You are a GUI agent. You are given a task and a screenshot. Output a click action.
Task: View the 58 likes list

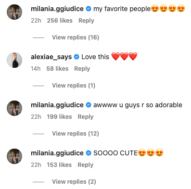coord(57,69)
